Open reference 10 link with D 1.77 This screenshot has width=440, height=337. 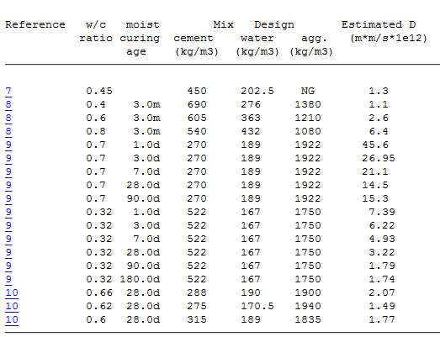(12, 320)
